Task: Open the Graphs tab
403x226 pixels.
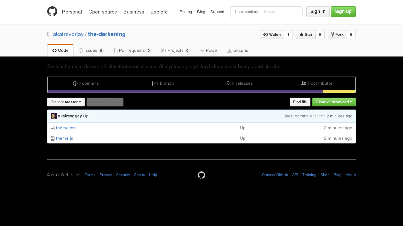Action: [x=237, y=51]
